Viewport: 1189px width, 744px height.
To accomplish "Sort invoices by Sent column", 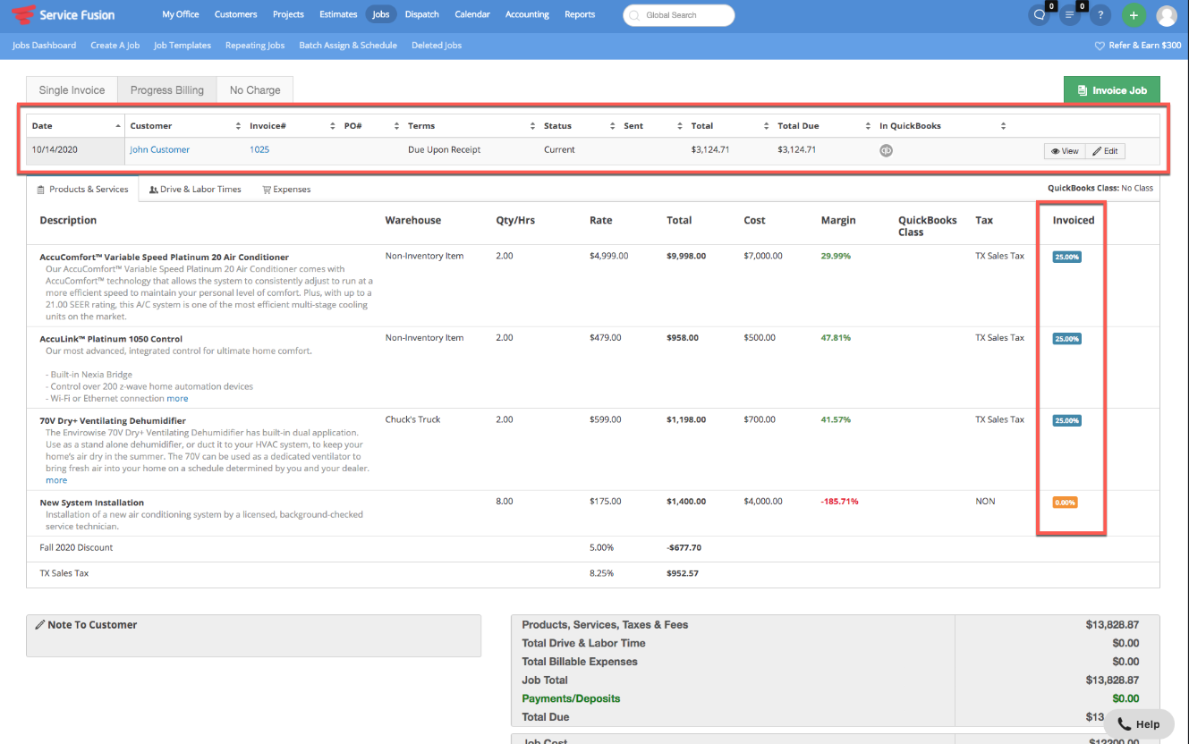I will click(652, 126).
